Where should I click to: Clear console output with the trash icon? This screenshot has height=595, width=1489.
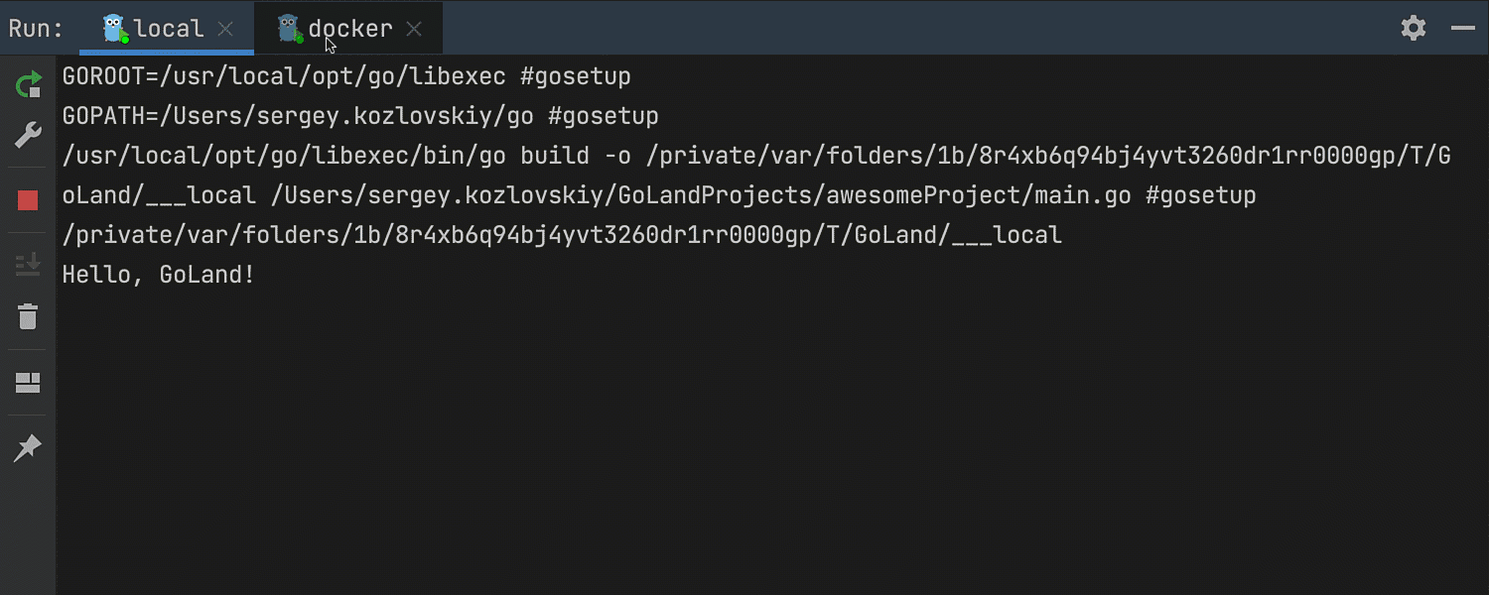tap(28, 316)
